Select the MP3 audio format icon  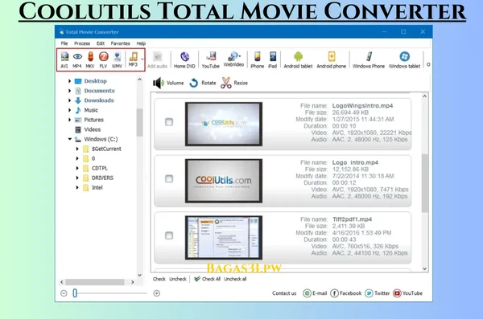(133, 59)
